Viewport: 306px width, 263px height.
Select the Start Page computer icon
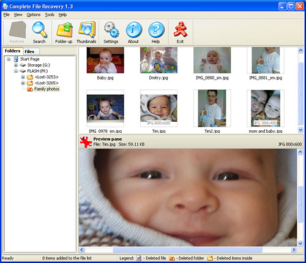pyautogui.click(x=16, y=59)
